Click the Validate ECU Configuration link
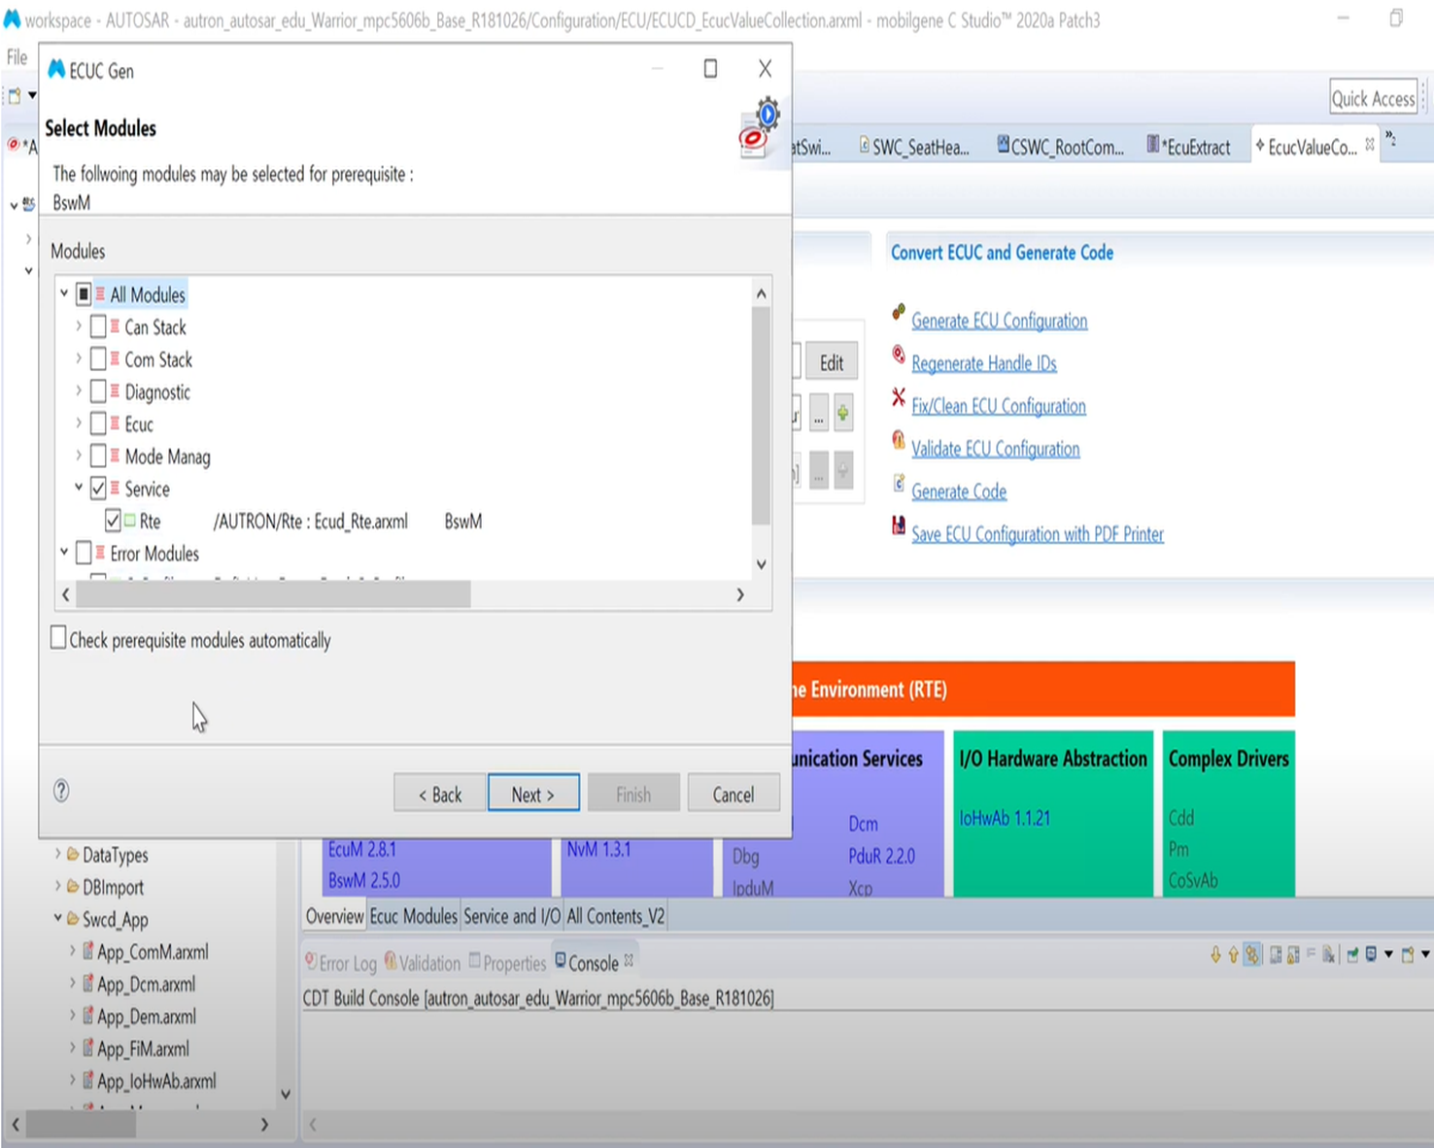The height and width of the screenshot is (1148, 1434). (x=995, y=449)
